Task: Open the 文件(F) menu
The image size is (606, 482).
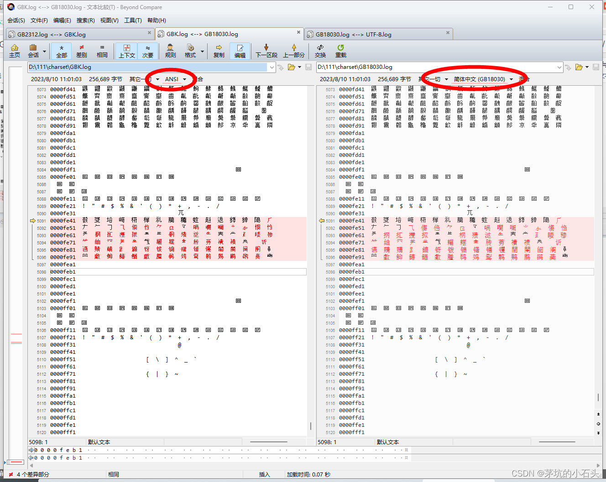Action: [39, 20]
